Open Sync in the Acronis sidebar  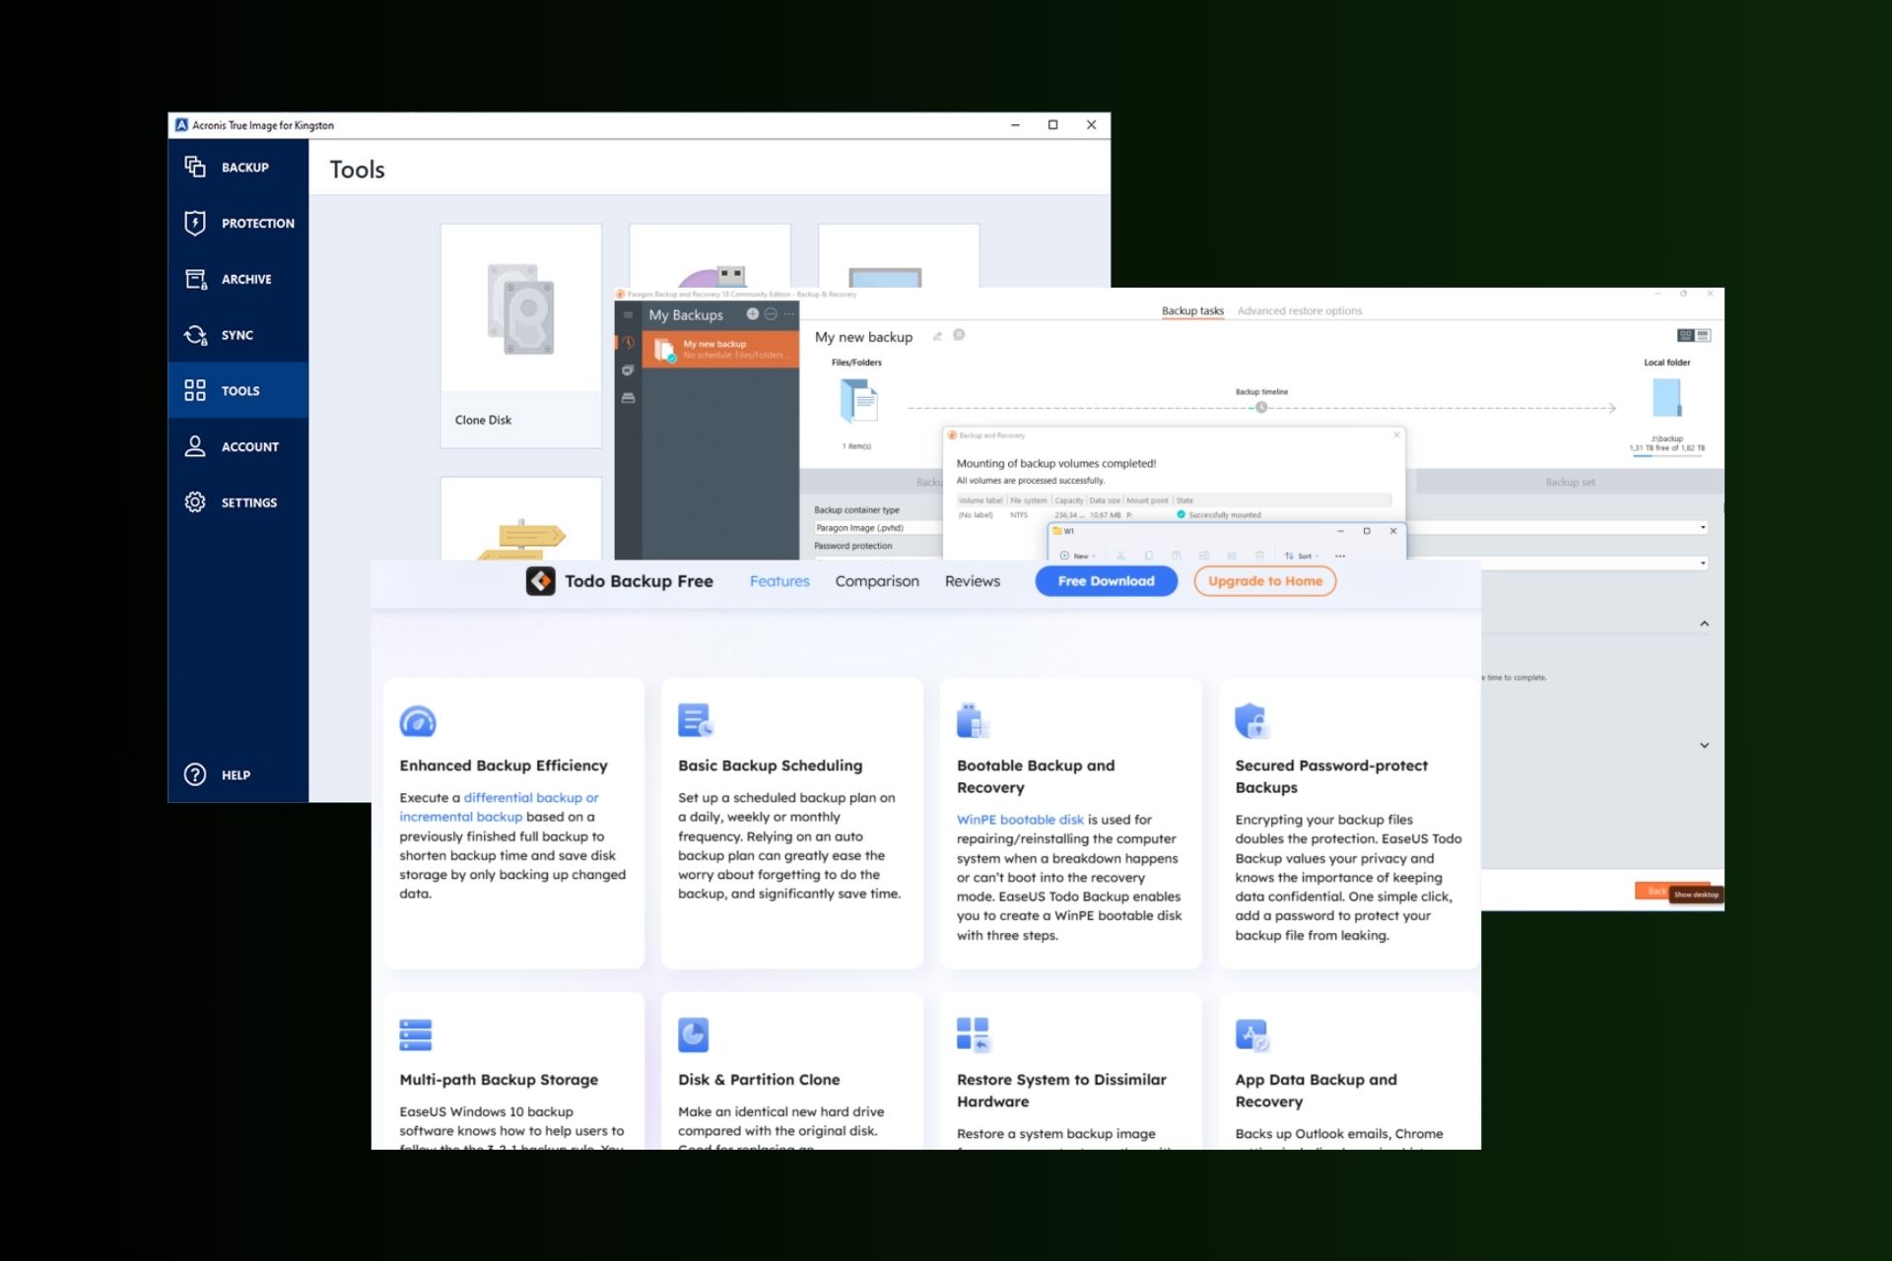pos(236,335)
